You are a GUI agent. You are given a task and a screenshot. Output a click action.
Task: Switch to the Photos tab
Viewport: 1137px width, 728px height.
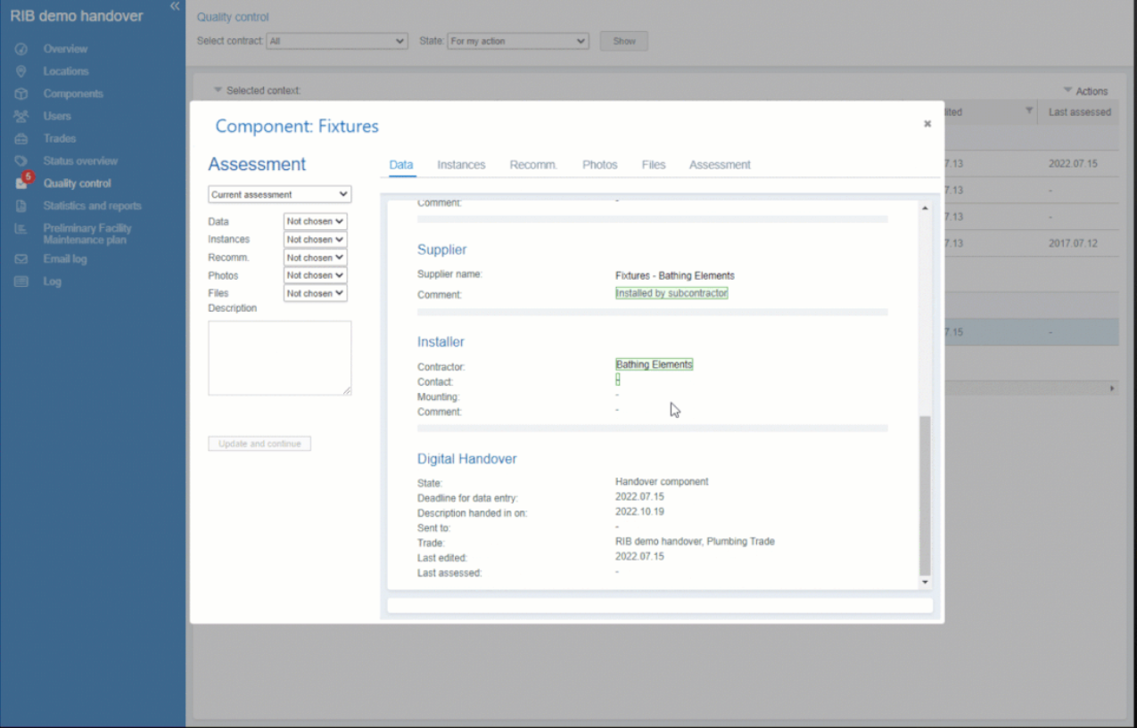click(599, 165)
